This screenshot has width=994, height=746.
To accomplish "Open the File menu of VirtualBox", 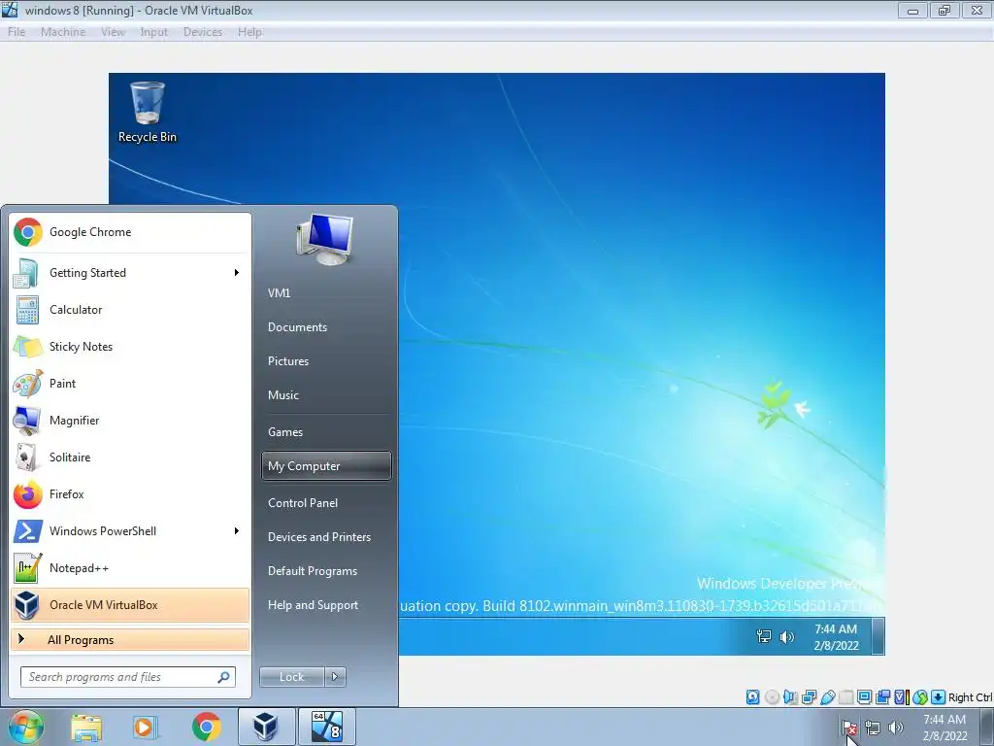I will [x=17, y=32].
